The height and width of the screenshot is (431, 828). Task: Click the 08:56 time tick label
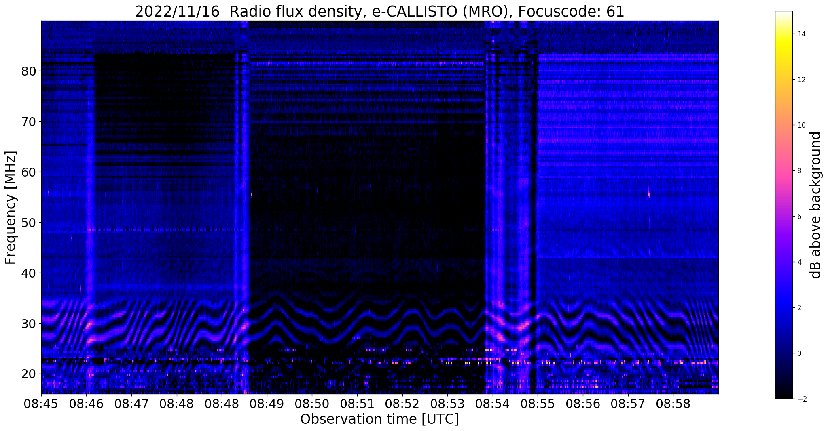pyautogui.click(x=582, y=404)
